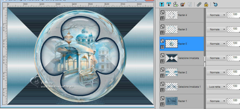The image size is (240, 109).
Task: Click the padlock lock transparency icon
Action: point(206,4)
